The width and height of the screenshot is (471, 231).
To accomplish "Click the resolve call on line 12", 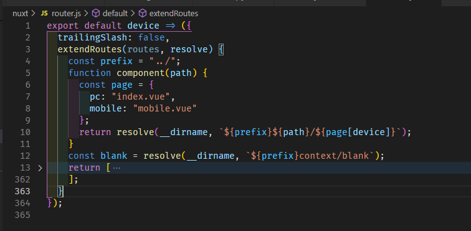I will click(162, 156).
